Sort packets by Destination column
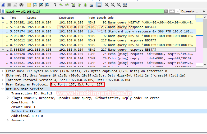 [x=72, y=18]
